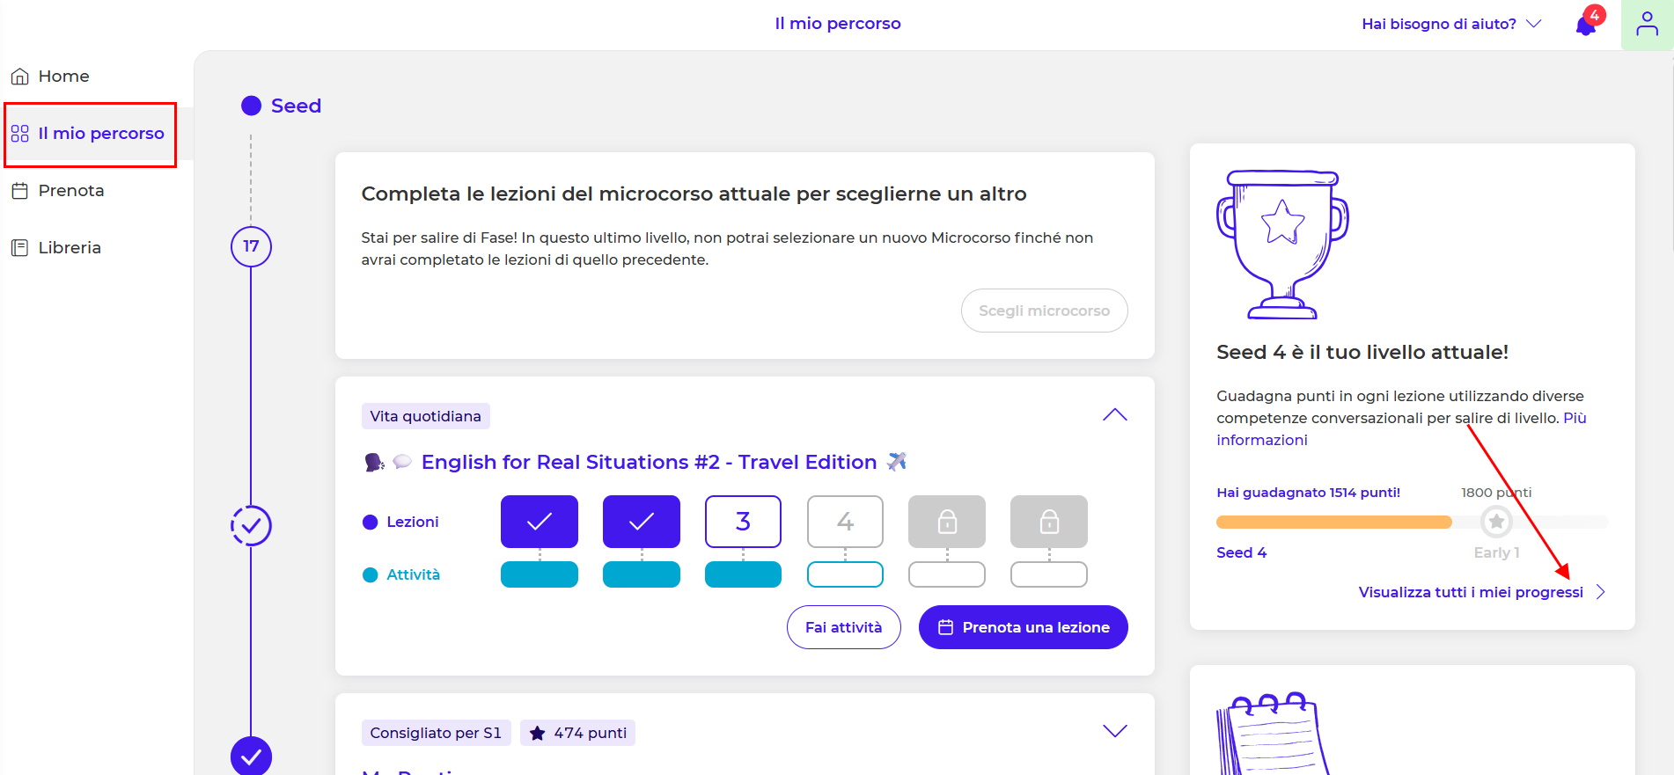
Task: Click the orange points progress bar
Action: pos(1333,523)
